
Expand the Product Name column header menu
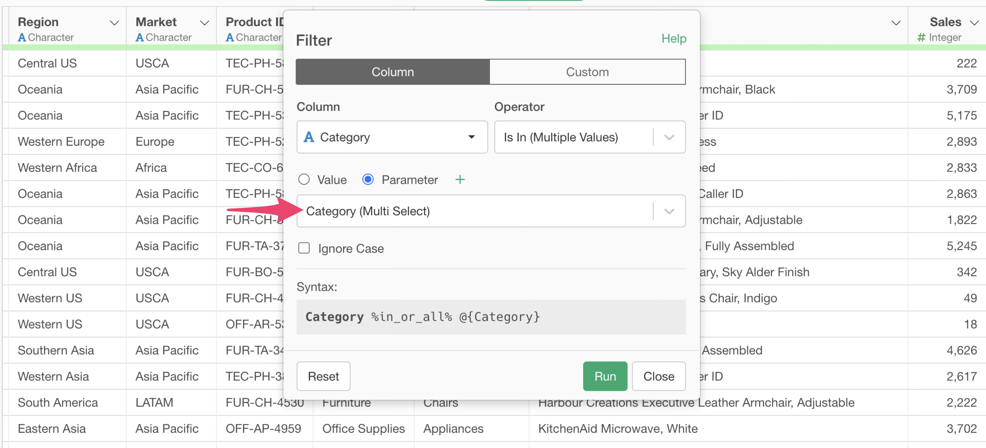point(896,23)
